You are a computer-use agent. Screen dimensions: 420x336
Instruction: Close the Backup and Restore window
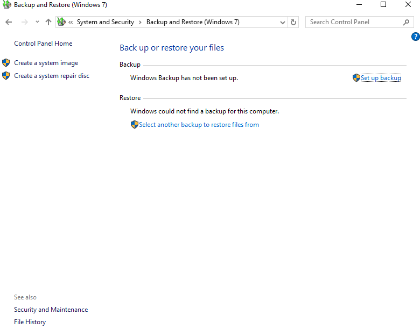[408, 4]
